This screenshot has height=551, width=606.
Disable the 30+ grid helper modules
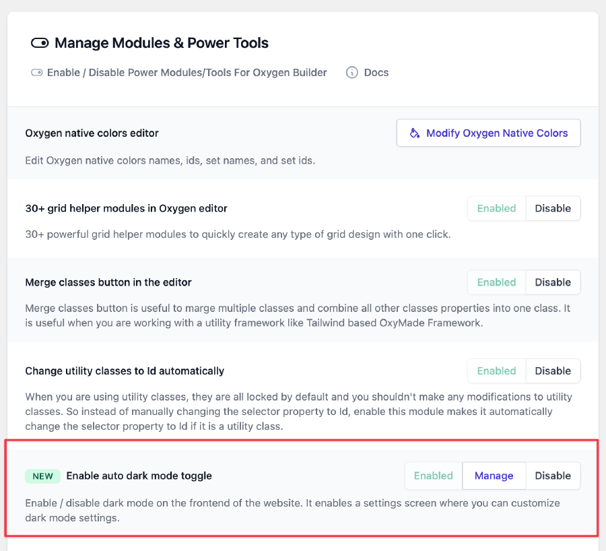[x=553, y=208]
